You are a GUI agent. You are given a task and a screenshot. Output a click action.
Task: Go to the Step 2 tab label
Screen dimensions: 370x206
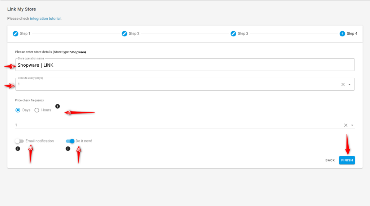pyautogui.click(x=134, y=33)
